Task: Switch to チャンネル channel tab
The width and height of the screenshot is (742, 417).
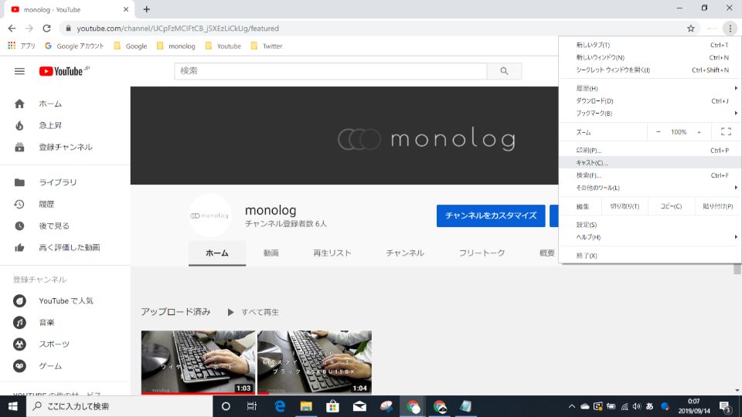Action: tap(405, 253)
